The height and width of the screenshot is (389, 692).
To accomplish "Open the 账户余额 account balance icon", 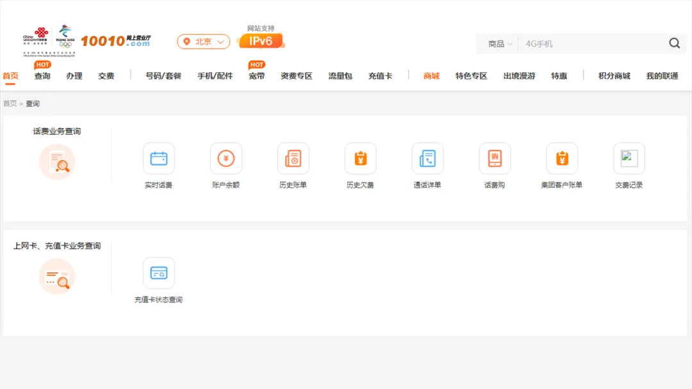I will click(226, 158).
